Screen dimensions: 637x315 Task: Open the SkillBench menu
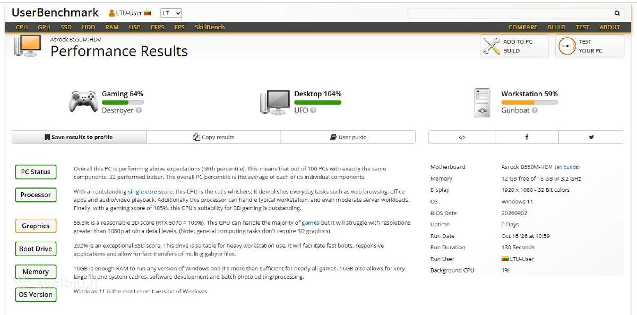click(210, 27)
